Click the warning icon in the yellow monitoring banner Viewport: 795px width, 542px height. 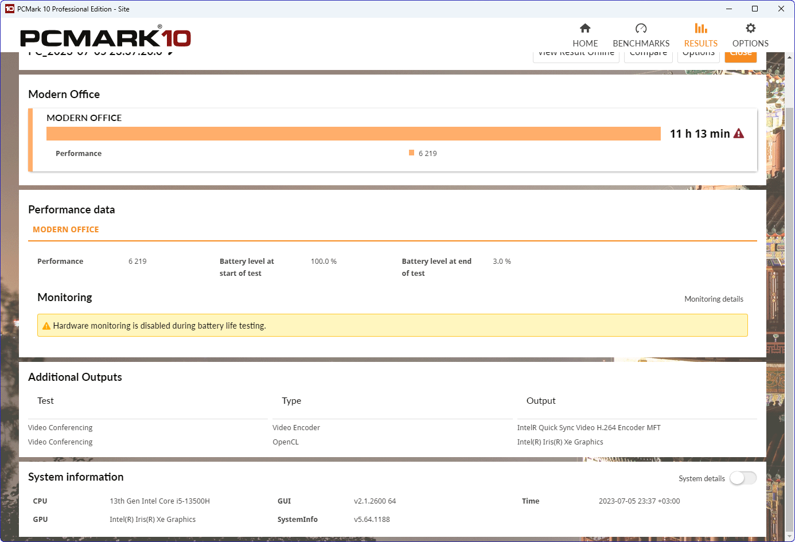46,326
